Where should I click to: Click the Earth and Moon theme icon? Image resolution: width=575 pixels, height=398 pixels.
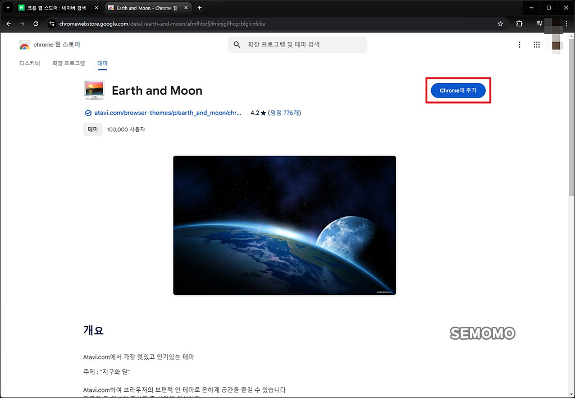coord(94,90)
